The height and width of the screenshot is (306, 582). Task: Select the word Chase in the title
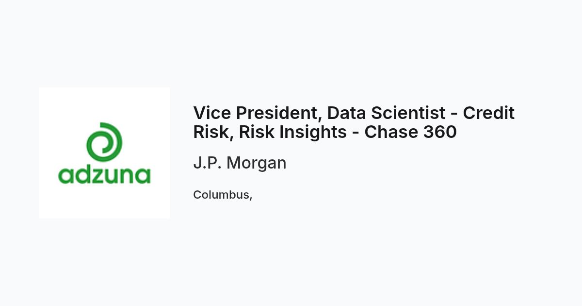(391, 132)
